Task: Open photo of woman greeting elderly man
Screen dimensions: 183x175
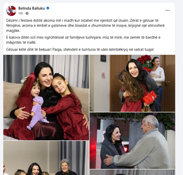Action: (x=132, y=141)
